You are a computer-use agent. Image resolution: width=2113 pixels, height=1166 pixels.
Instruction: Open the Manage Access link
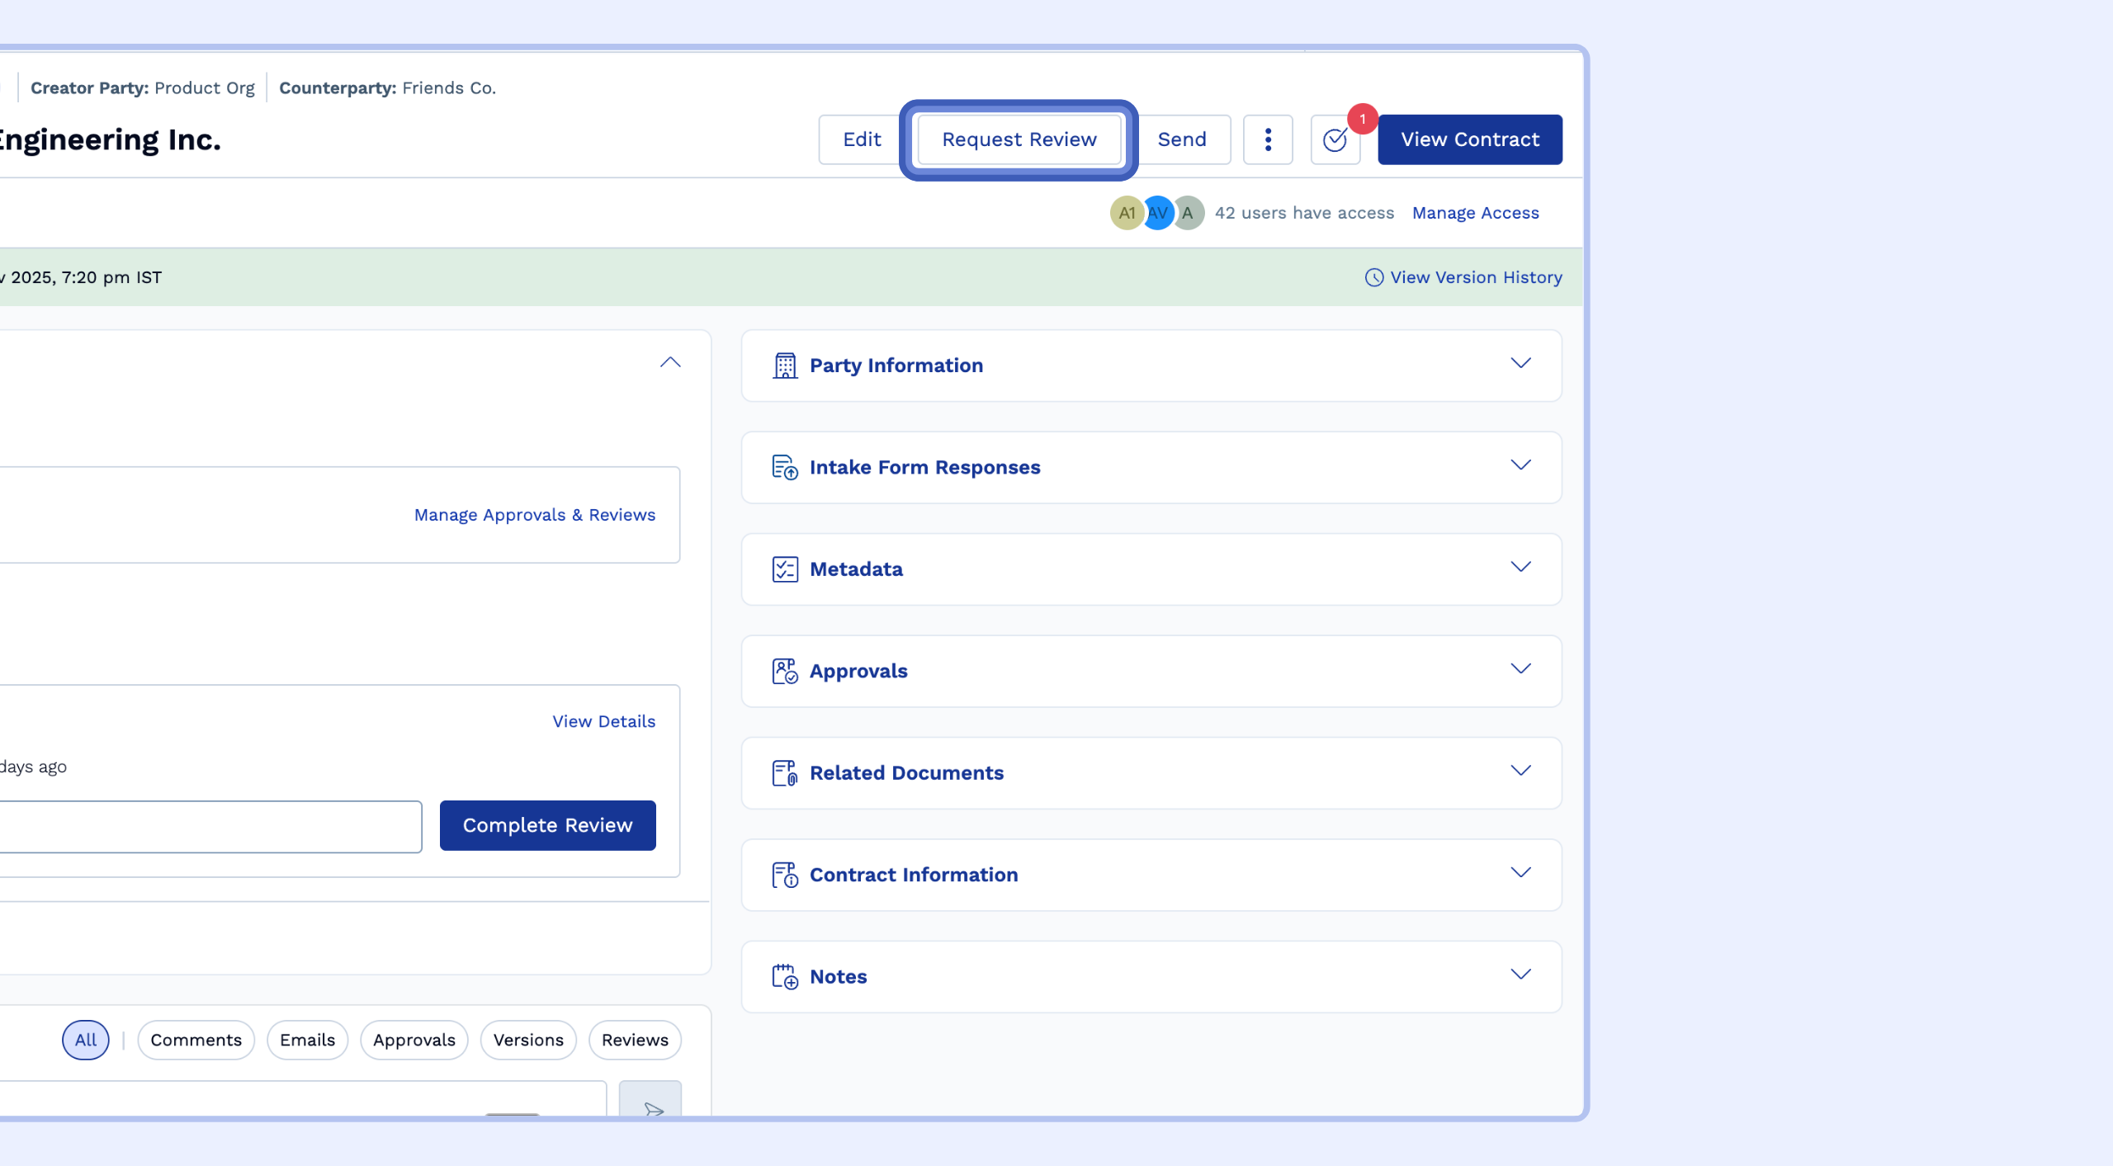pos(1475,213)
